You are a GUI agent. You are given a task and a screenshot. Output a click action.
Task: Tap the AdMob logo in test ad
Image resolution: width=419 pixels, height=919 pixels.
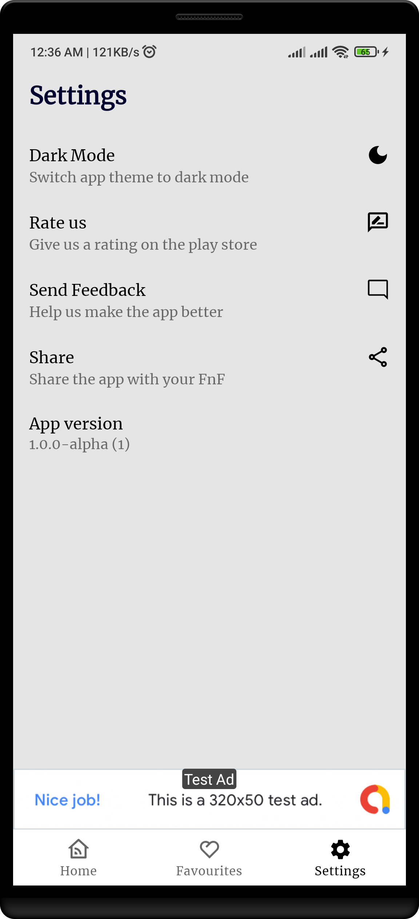click(375, 799)
